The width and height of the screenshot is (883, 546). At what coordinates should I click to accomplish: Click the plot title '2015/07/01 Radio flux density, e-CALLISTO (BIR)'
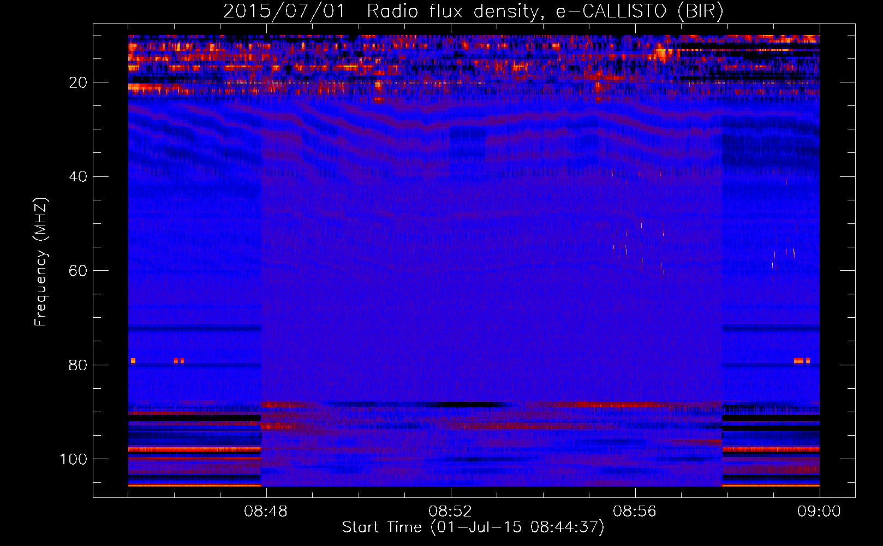[x=473, y=11]
